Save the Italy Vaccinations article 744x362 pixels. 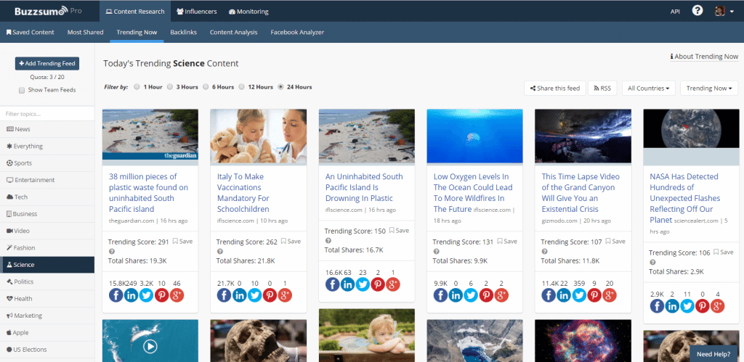291,241
